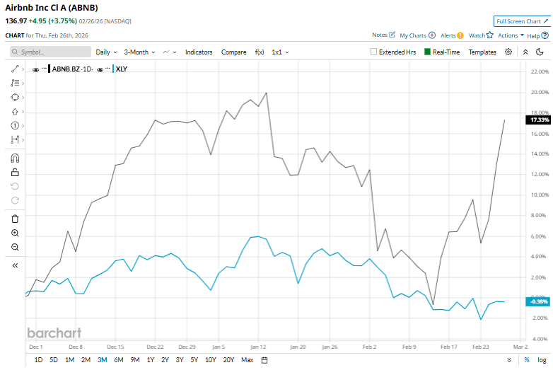This screenshot has width=553, height=370.
Task: Select the 5D range button
Action: pyautogui.click(x=54, y=360)
